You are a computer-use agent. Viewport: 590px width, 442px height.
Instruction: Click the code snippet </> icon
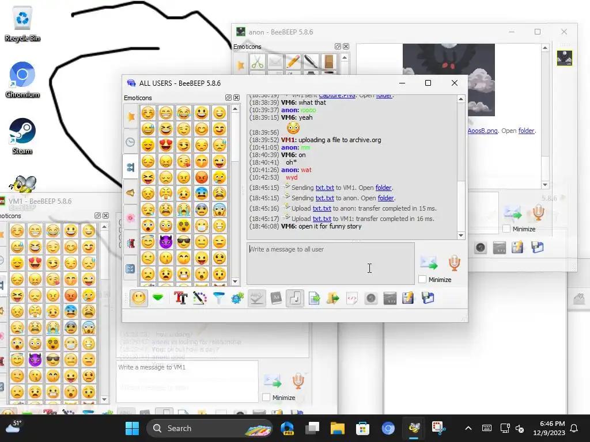pyautogui.click(x=352, y=299)
